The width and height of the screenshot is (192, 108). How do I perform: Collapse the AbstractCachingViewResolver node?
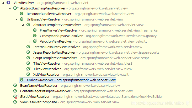[x=10, y=8]
